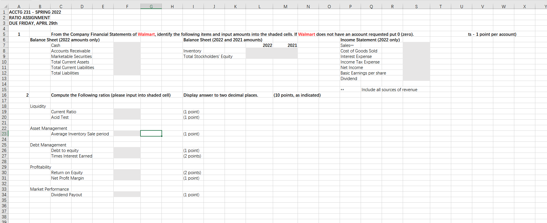Click 'Balance Sheet (2022 and 2021 amounts)' heading
Viewport: 547px width, 223px height.
223,40
